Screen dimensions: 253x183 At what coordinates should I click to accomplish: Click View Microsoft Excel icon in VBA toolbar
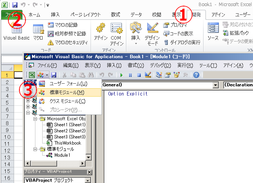pos(32,75)
